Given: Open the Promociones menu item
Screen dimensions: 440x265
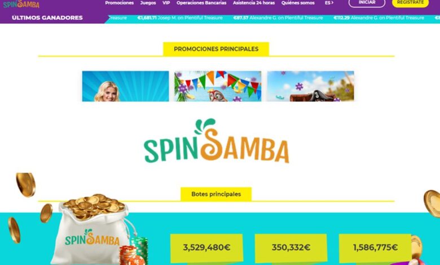Looking at the screenshot, I should tap(119, 3).
